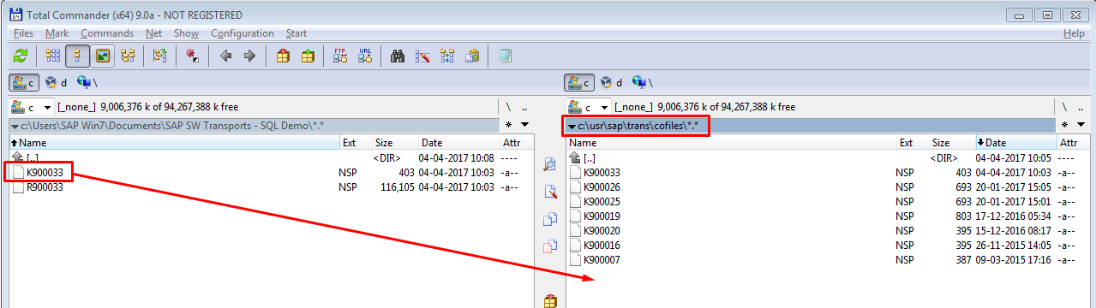The image size is (1096, 308).
Task: Click the red asterisk selection icon
Action: pos(193,56)
